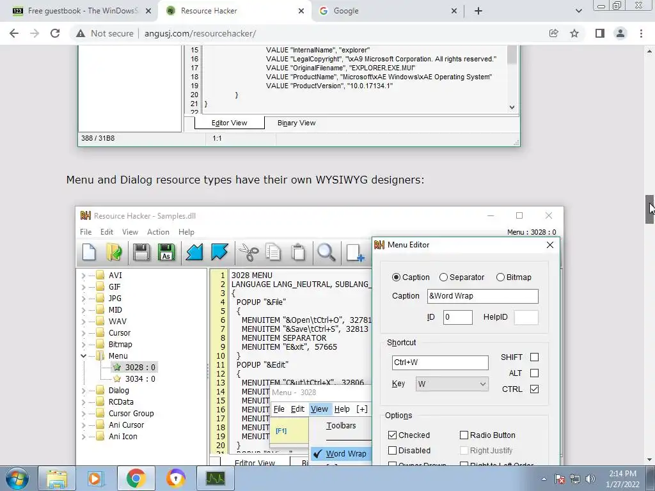The width and height of the screenshot is (655, 491).
Task: Open the tab search dropdown arrow
Action: pyautogui.click(x=578, y=11)
